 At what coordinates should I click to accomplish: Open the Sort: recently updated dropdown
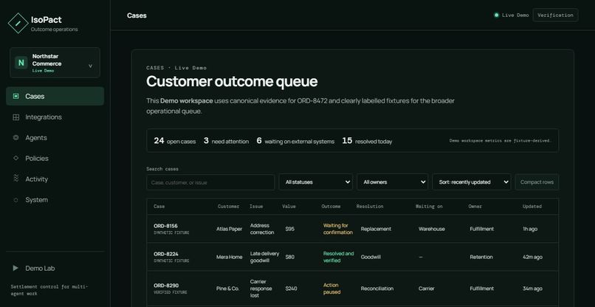point(472,182)
